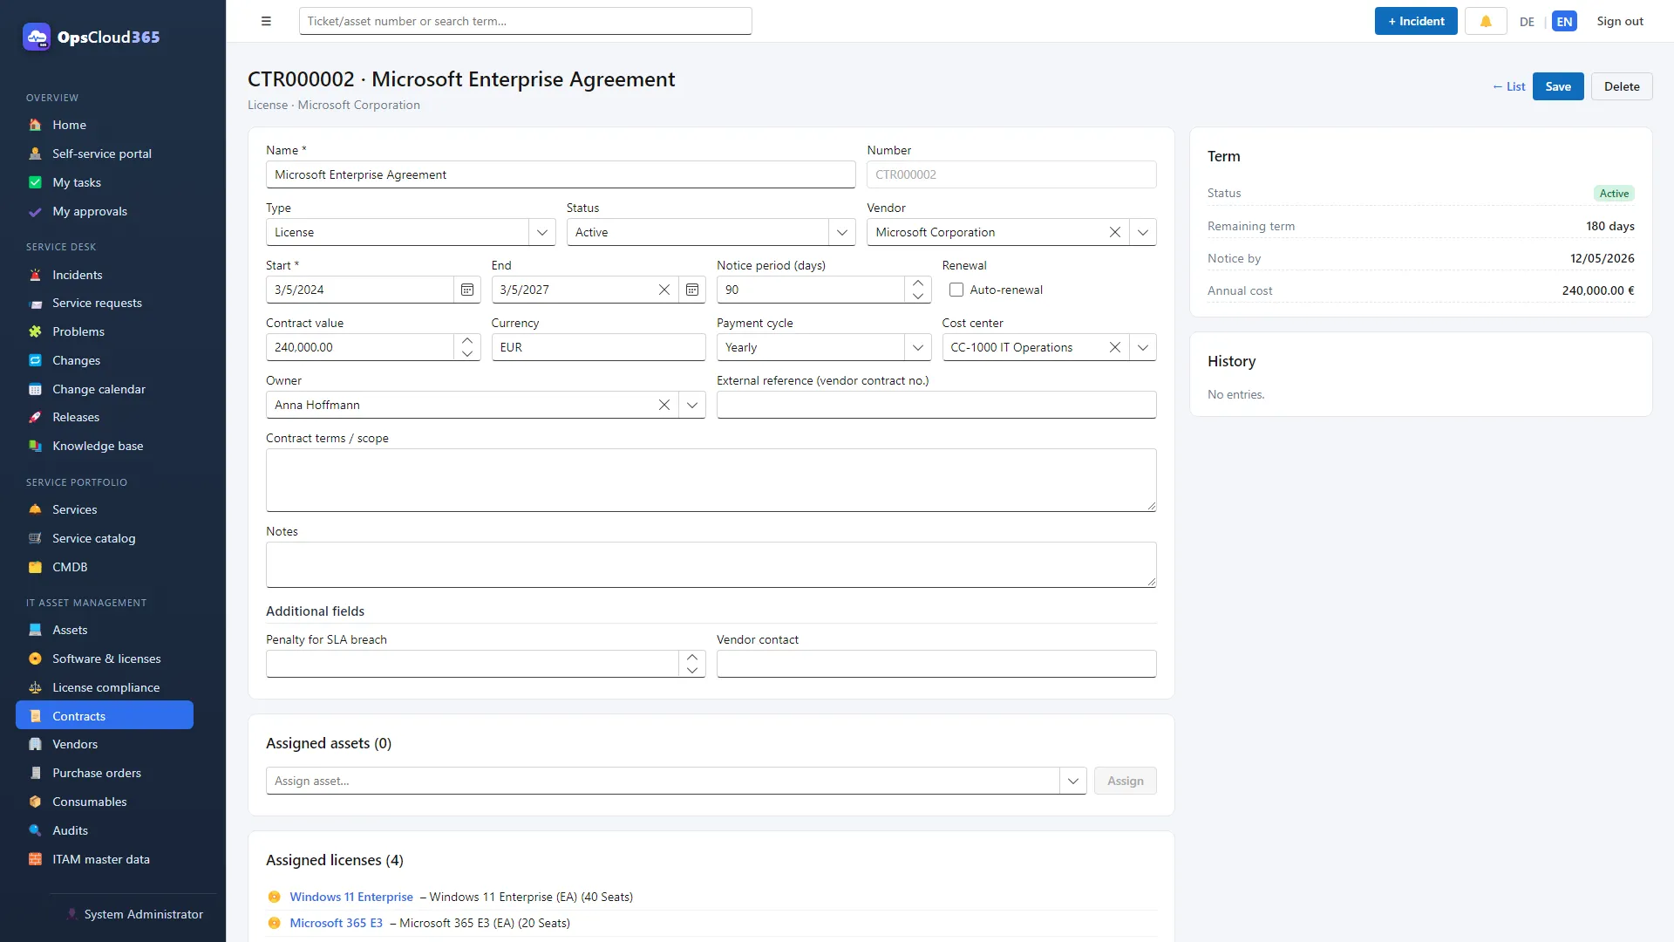Viewport: 1674px width, 942px height.
Task: Expand the Payment cycle dropdown
Action: tap(918, 347)
